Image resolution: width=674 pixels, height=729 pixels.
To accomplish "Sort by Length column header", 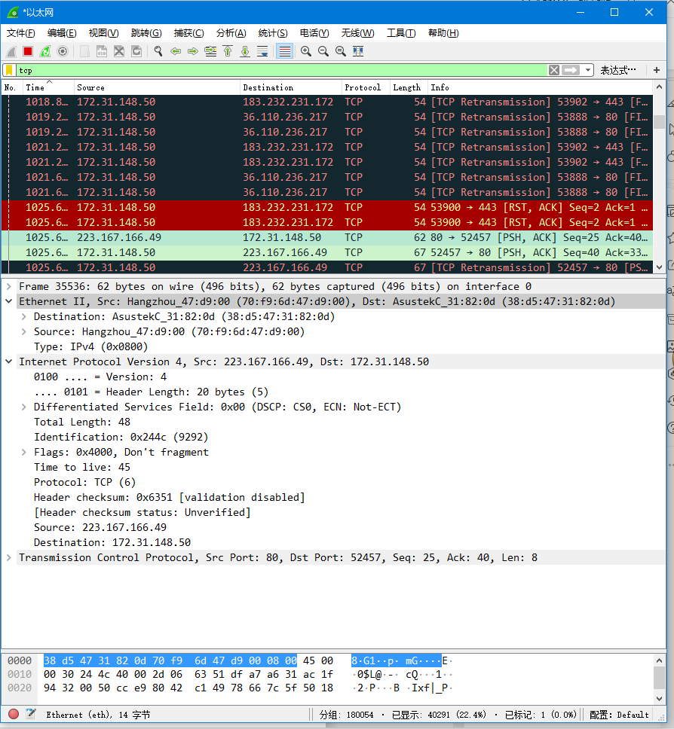I will [408, 87].
